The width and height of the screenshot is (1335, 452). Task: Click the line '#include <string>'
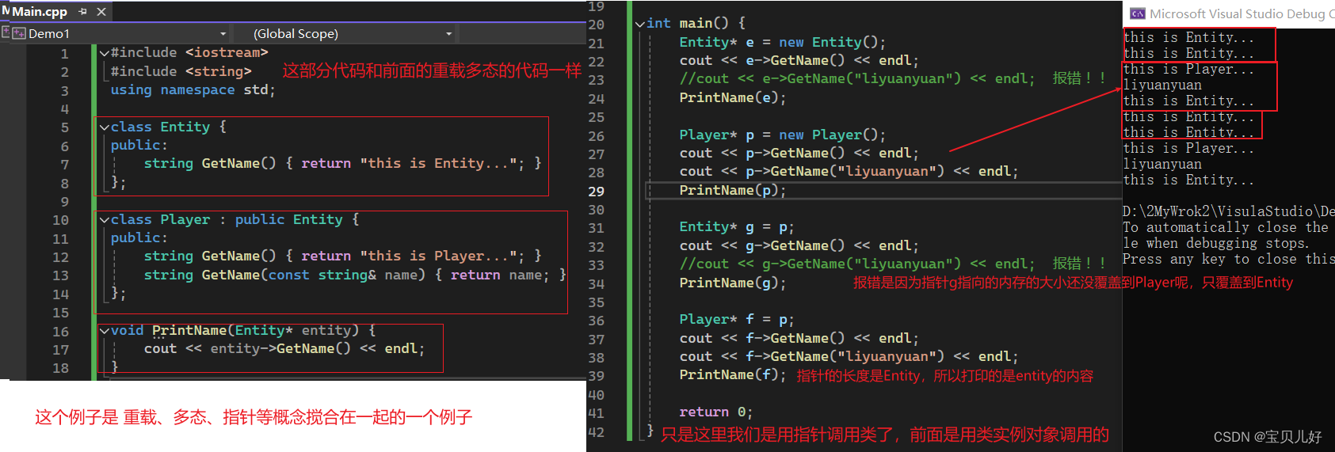(x=181, y=71)
